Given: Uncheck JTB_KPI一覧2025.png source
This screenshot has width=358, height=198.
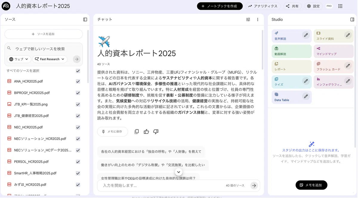Looking at the screenshot, I should [78, 104].
